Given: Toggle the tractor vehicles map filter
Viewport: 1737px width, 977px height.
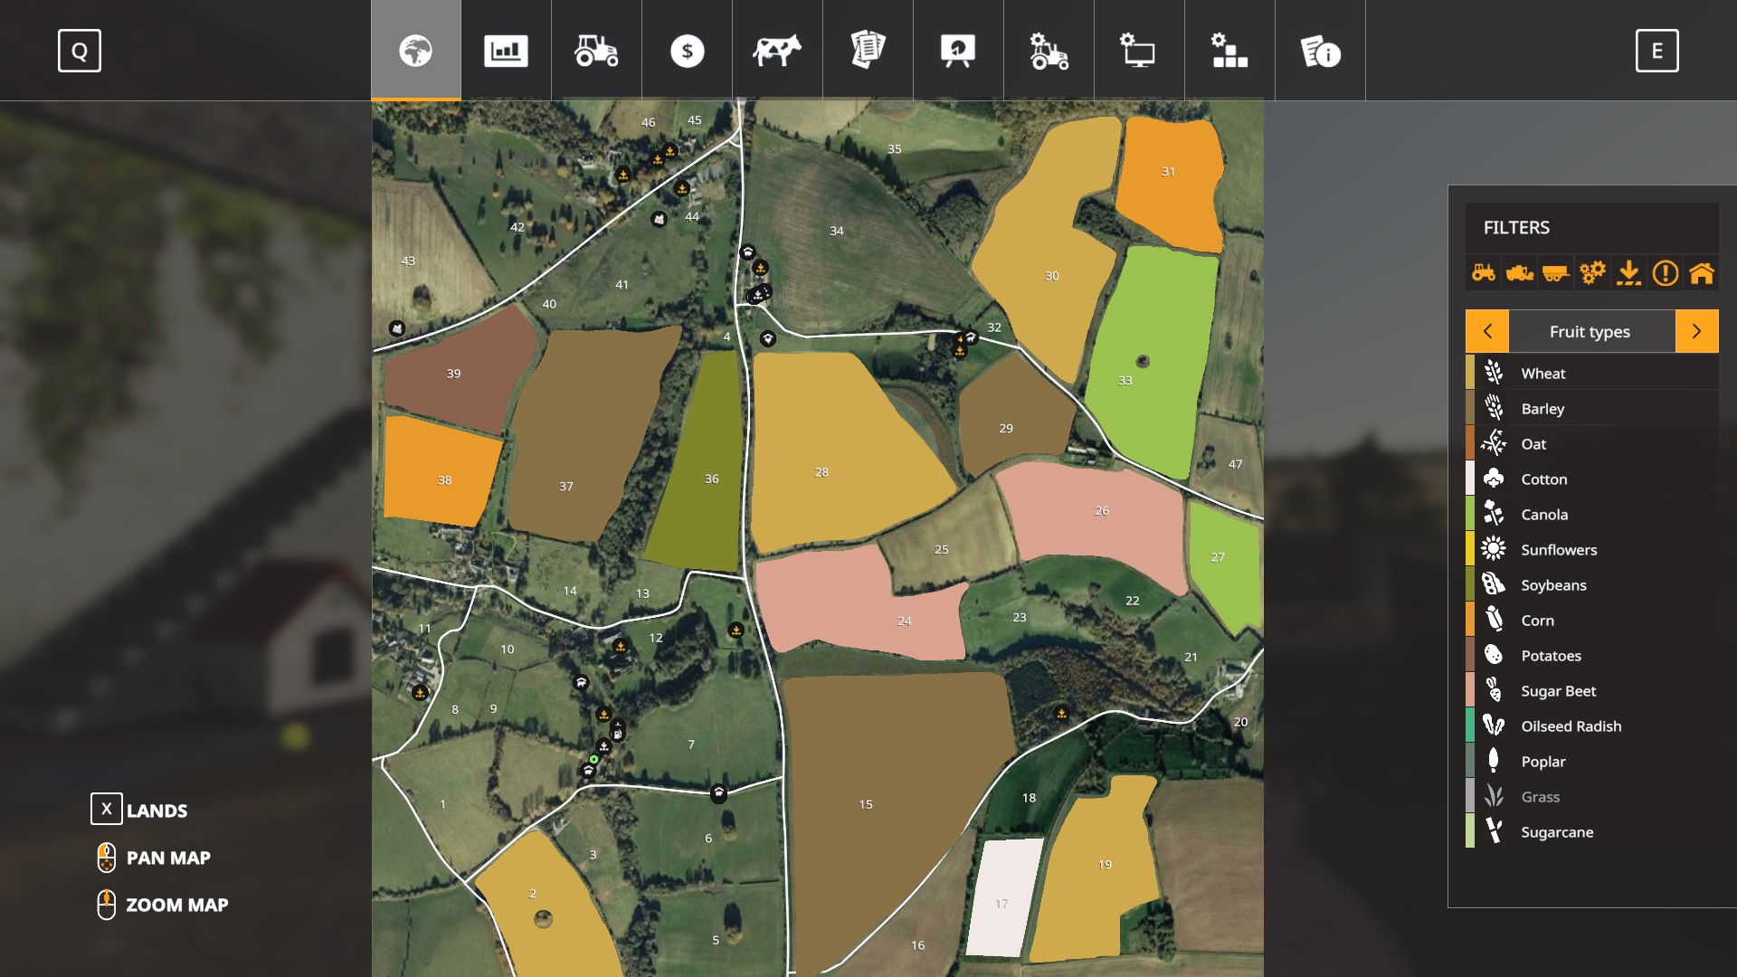Looking at the screenshot, I should point(1484,272).
